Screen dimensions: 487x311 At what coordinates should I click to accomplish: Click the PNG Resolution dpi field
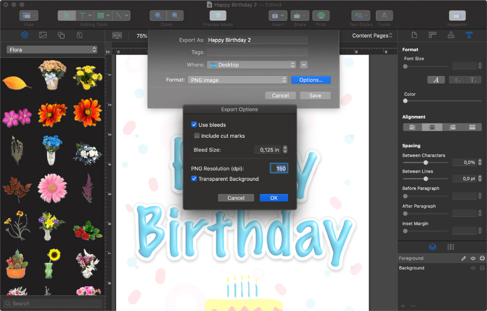coord(279,168)
